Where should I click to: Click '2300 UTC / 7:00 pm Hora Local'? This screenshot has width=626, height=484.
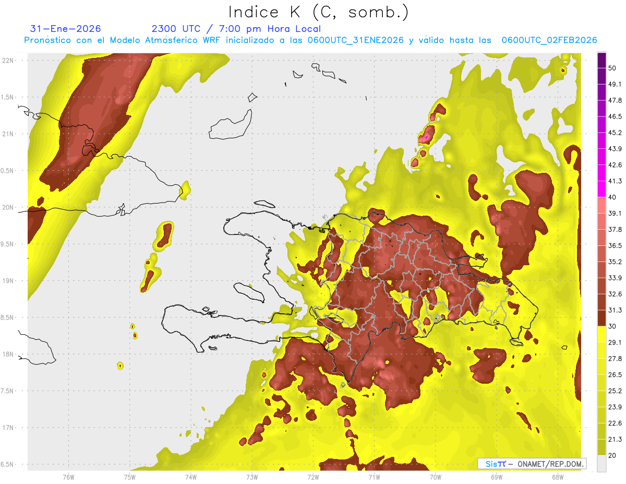pos(236,29)
